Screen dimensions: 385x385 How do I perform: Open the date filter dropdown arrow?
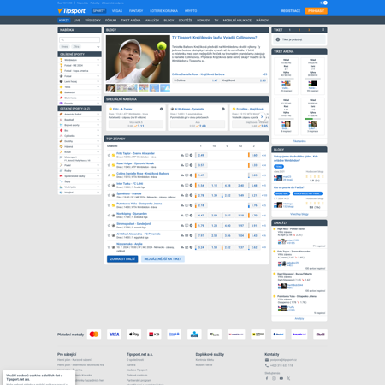click(x=98, y=47)
